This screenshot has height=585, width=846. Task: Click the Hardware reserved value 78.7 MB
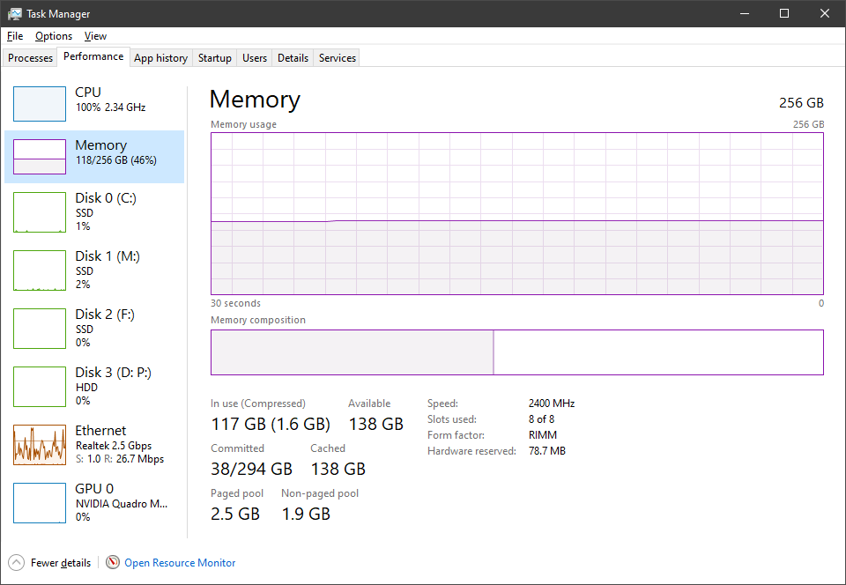point(547,451)
